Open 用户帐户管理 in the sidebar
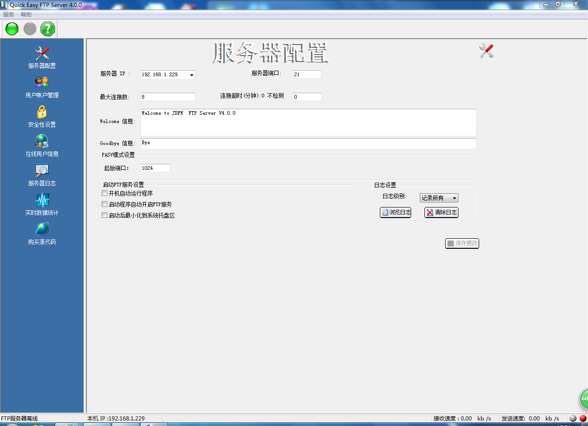588x426 pixels. (42, 87)
